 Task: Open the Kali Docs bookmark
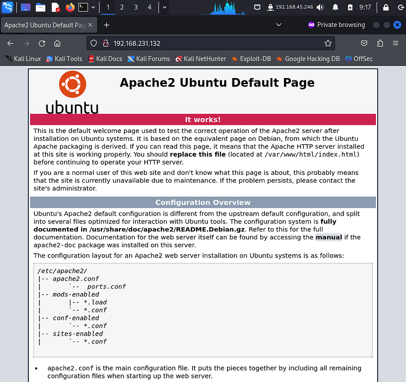pos(105,59)
